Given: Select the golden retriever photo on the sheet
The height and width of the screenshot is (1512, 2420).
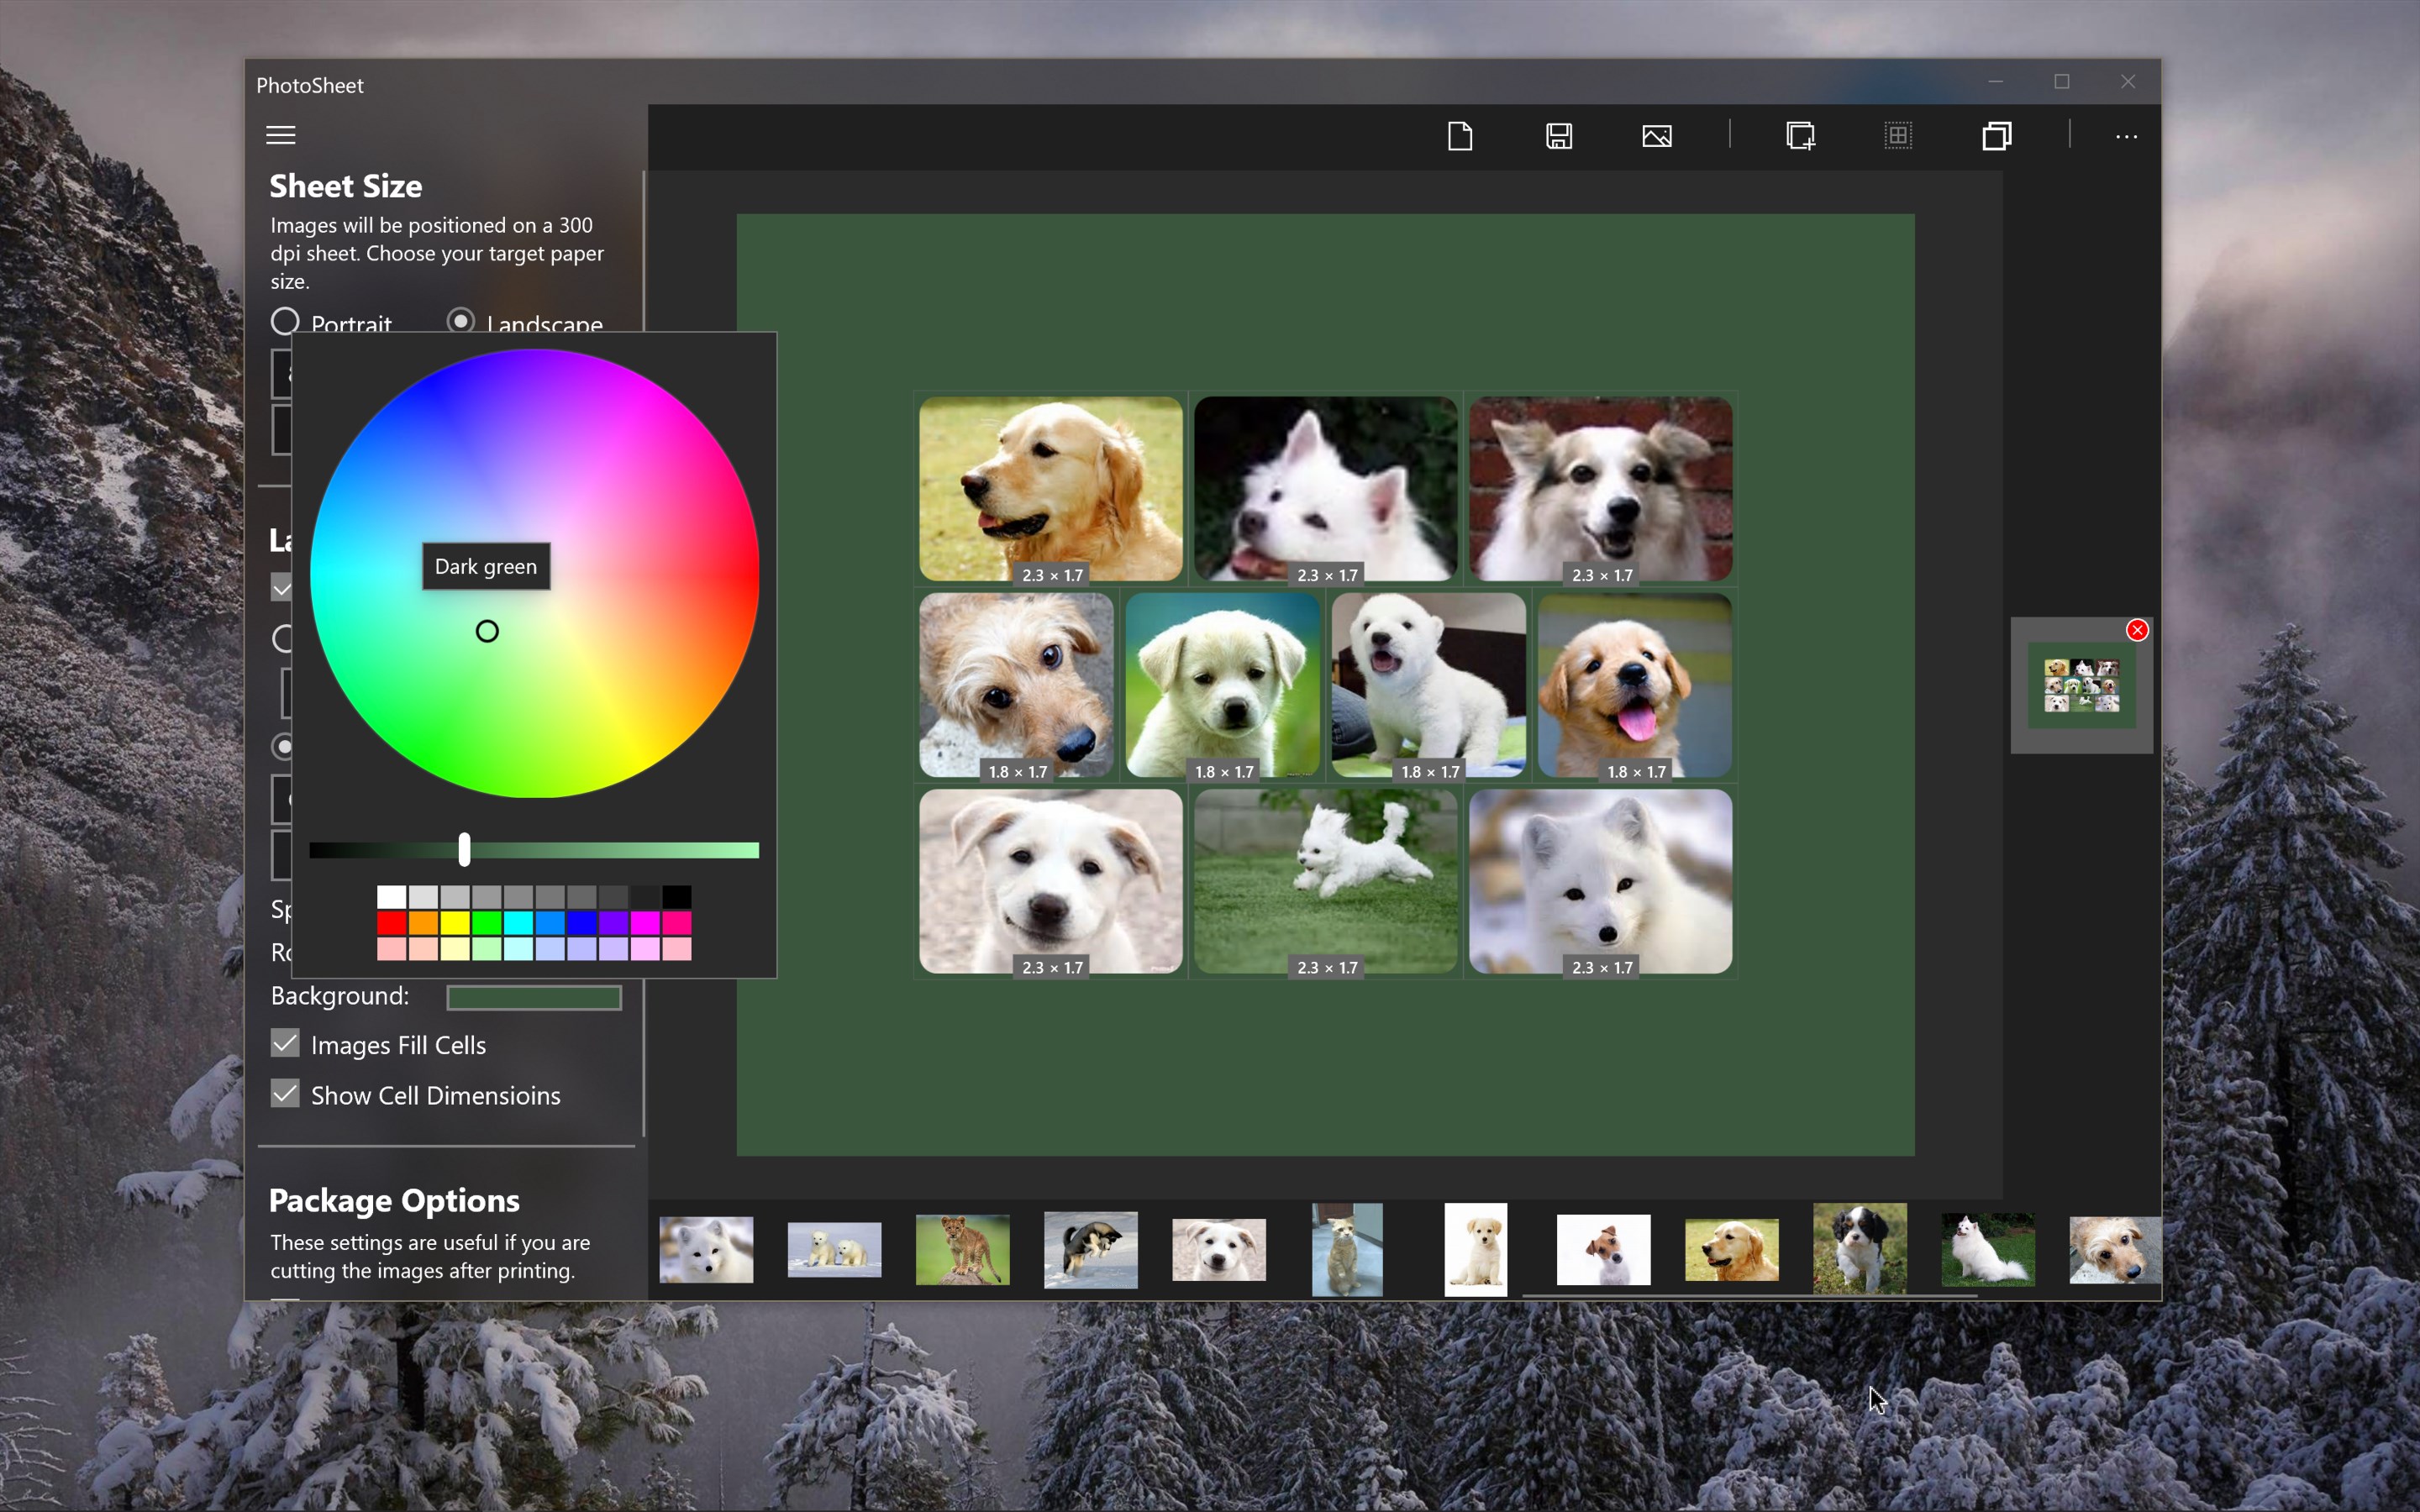Looking at the screenshot, I should (x=1050, y=488).
